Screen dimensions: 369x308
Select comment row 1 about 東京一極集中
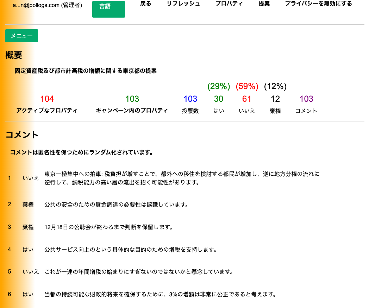[x=181, y=178]
